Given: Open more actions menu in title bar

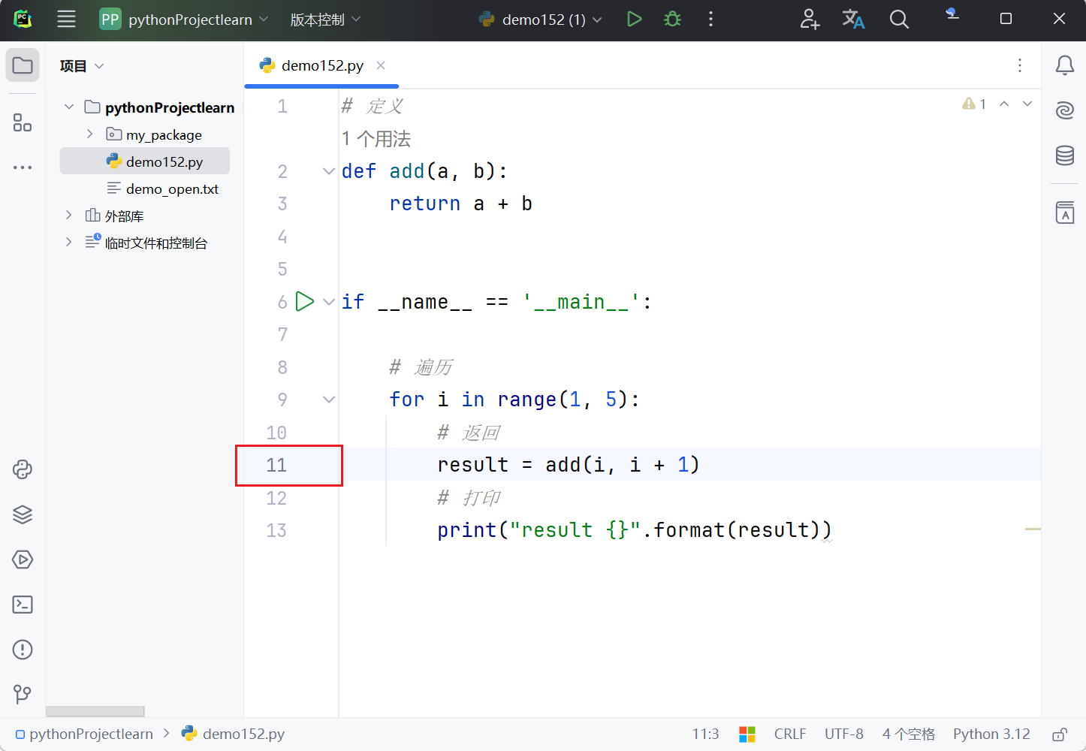Looking at the screenshot, I should point(710,20).
